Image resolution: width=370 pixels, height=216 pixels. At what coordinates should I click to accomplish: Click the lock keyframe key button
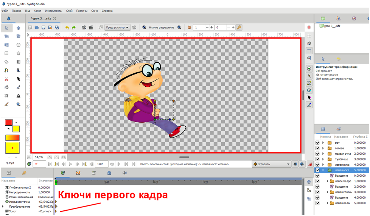coord(239,27)
